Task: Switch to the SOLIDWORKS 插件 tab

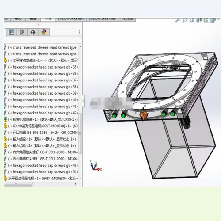Action: [71, 19]
